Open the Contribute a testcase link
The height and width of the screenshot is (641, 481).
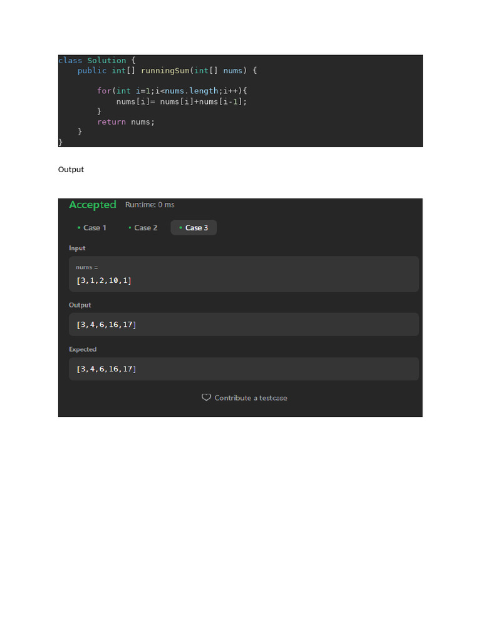pos(251,398)
